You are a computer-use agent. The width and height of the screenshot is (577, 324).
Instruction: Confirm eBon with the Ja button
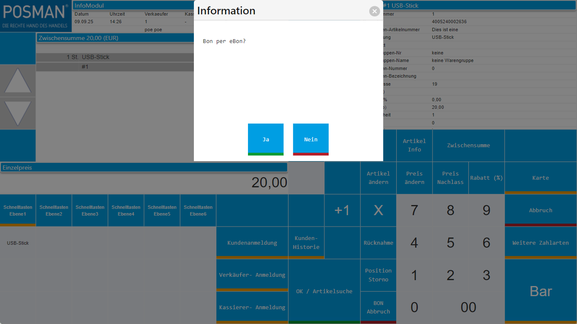(266, 139)
